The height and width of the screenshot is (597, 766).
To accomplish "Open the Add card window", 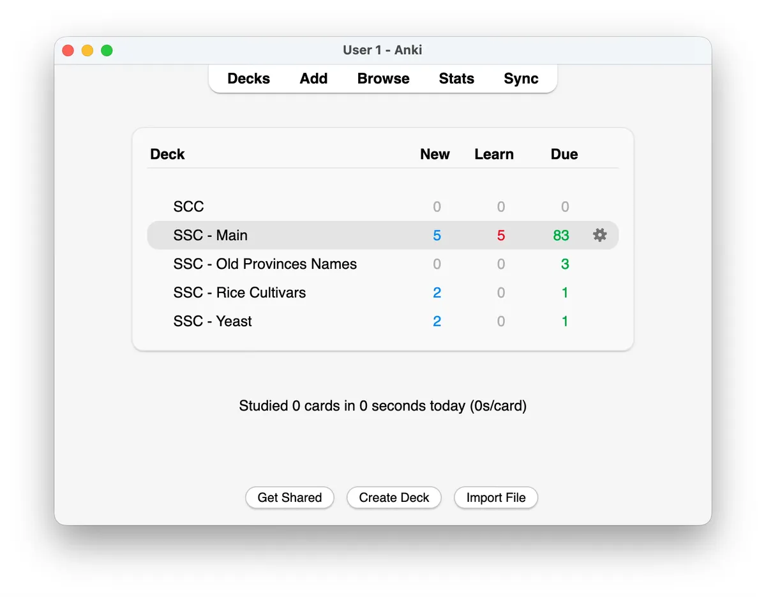I will pyautogui.click(x=313, y=79).
